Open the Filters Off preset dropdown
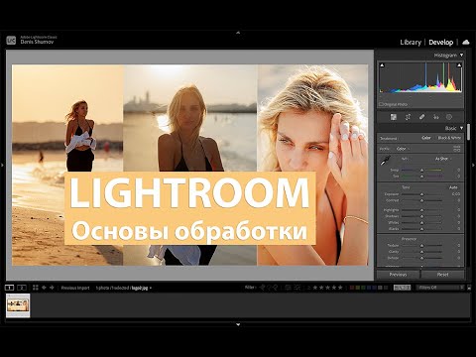The height and width of the screenshot is (357, 476). pos(441,288)
